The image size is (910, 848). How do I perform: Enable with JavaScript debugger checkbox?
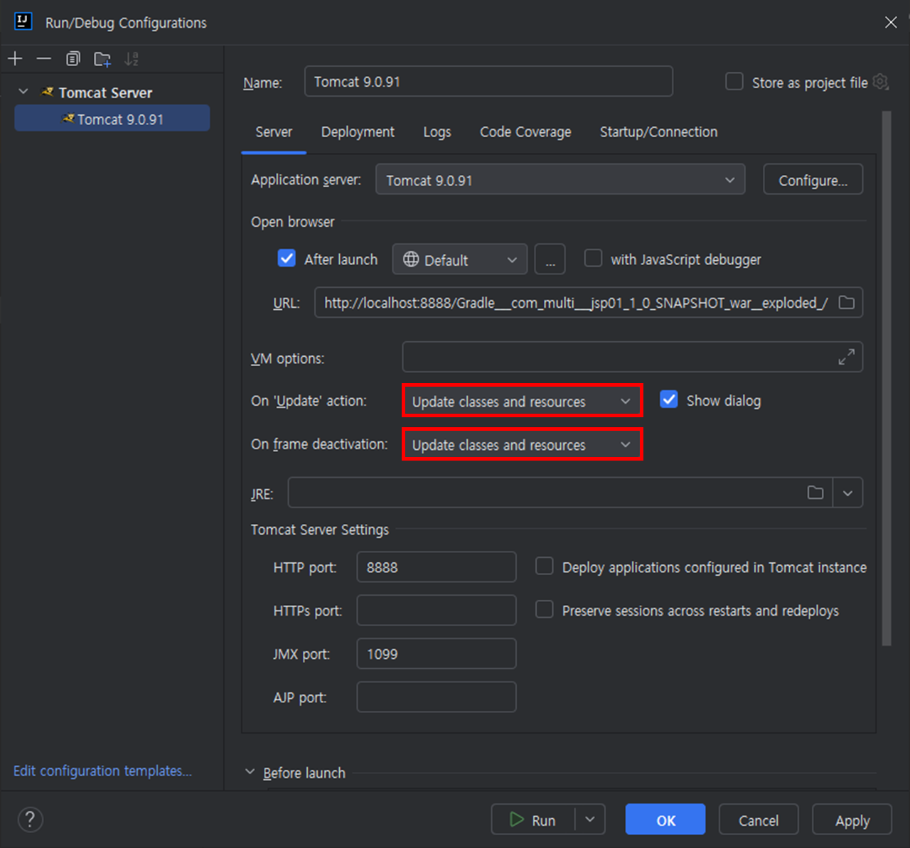tap(593, 258)
